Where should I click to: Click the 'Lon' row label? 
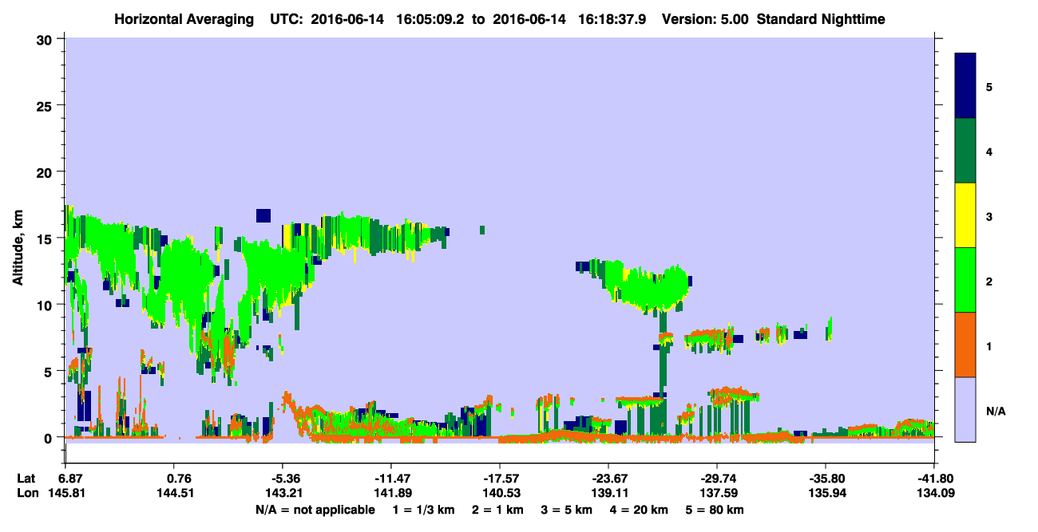pyautogui.click(x=27, y=494)
